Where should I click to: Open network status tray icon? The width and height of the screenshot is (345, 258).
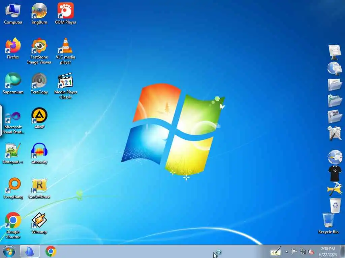[303, 252]
